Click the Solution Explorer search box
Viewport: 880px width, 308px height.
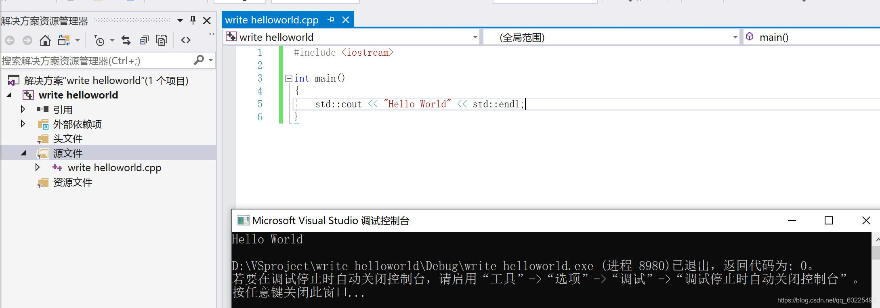[97, 61]
